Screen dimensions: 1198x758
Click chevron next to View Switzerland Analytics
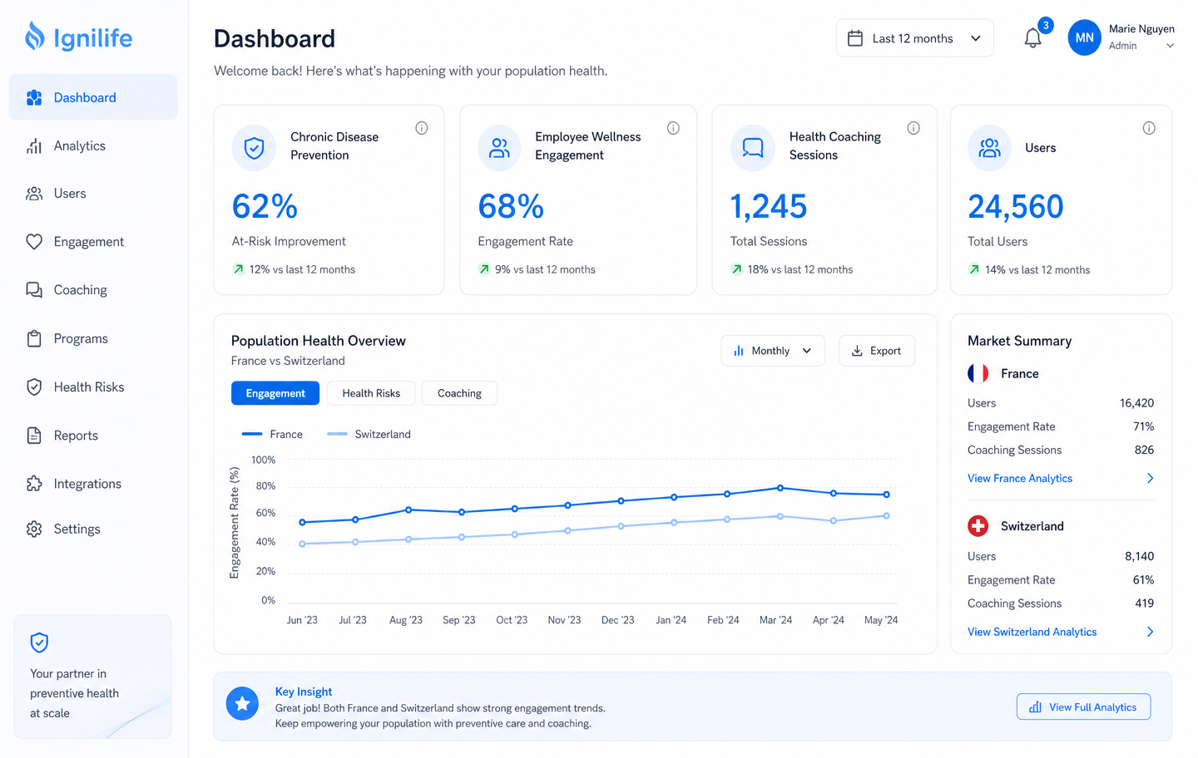(x=1150, y=632)
